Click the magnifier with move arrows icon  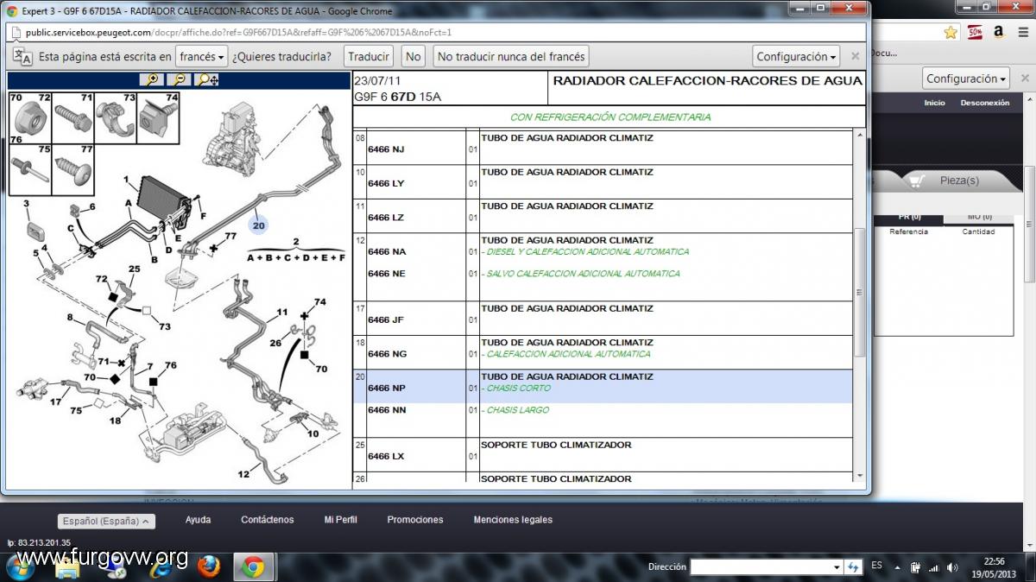207,79
